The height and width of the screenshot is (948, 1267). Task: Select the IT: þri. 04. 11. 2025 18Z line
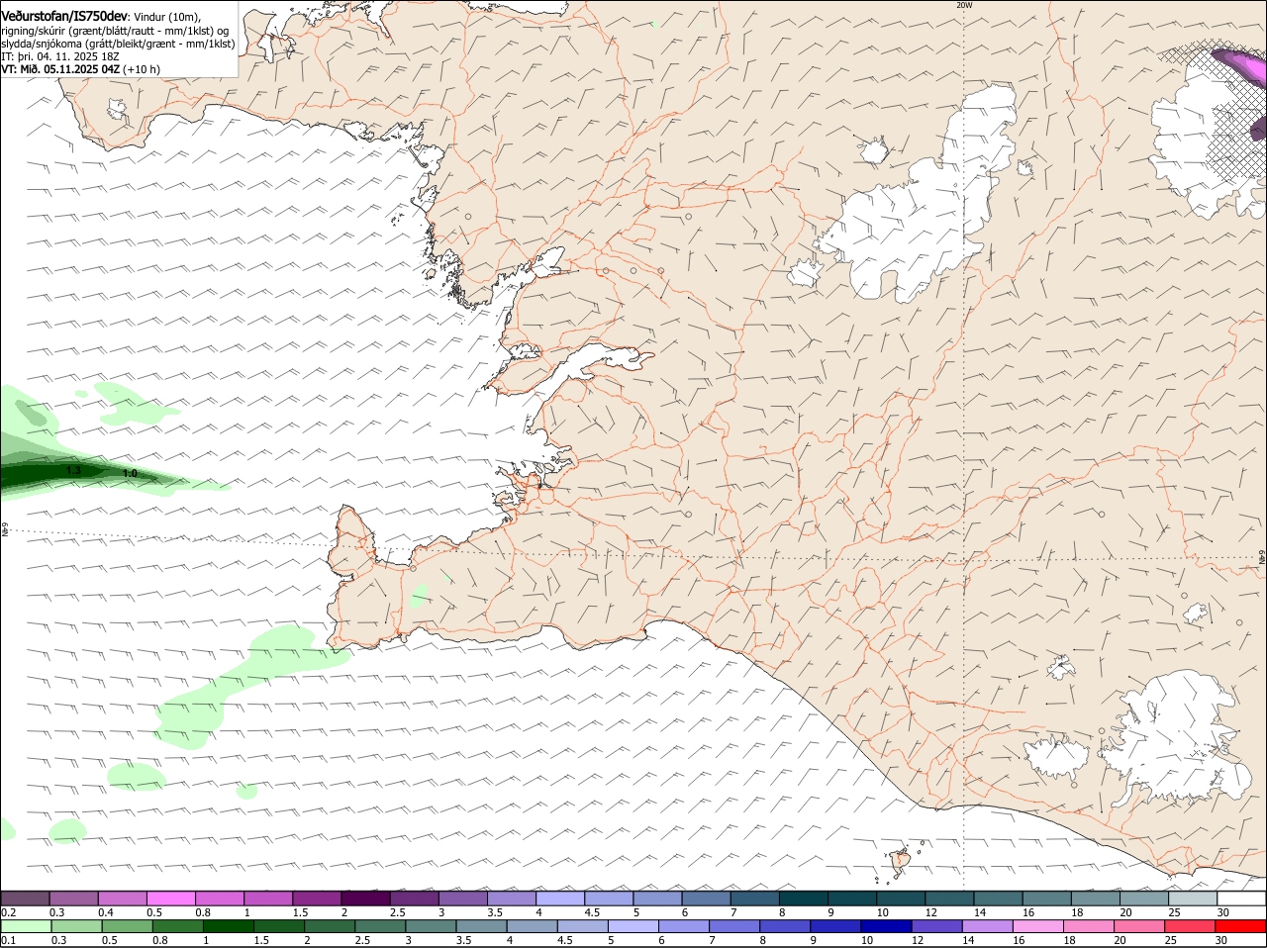pyautogui.click(x=60, y=56)
